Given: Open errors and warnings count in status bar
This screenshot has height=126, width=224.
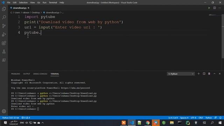Looking at the screenshot, I should pos(26,118).
